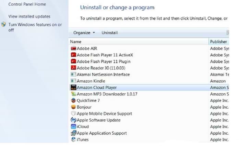
Task: Click the Apple Application Support icon
Action: click(73, 133)
